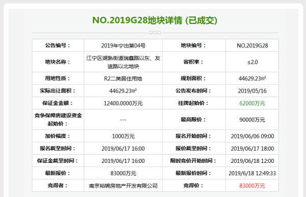Select the three-square divider ornament below title
This screenshot has height=197, width=306.
pyautogui.click(x=155, y=33)
